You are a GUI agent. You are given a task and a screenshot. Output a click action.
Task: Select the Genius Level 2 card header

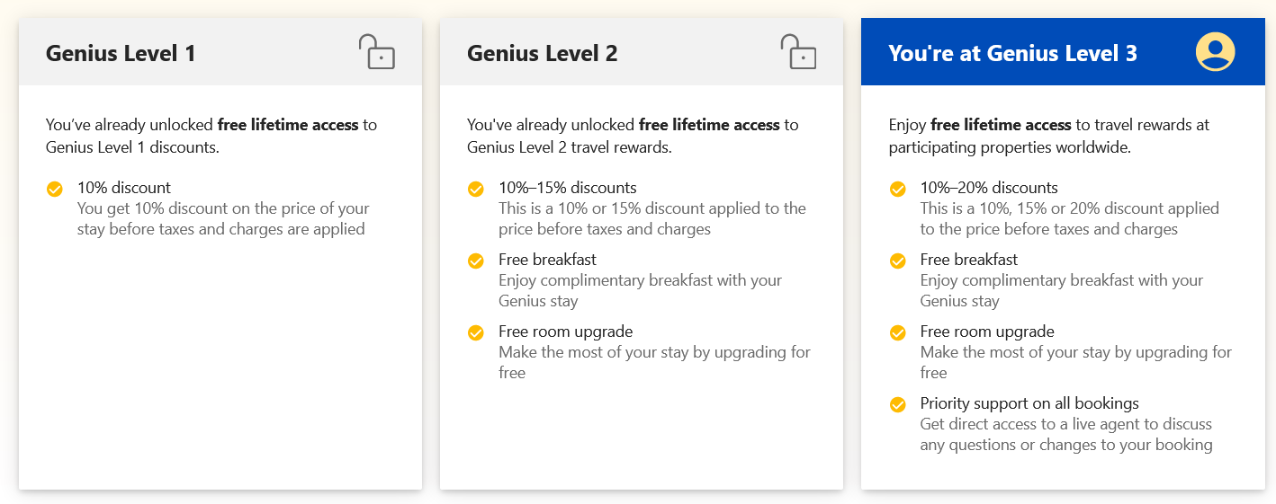542,53
